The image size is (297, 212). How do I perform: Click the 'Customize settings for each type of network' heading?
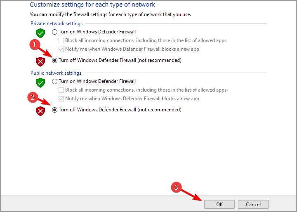point(92,5)
